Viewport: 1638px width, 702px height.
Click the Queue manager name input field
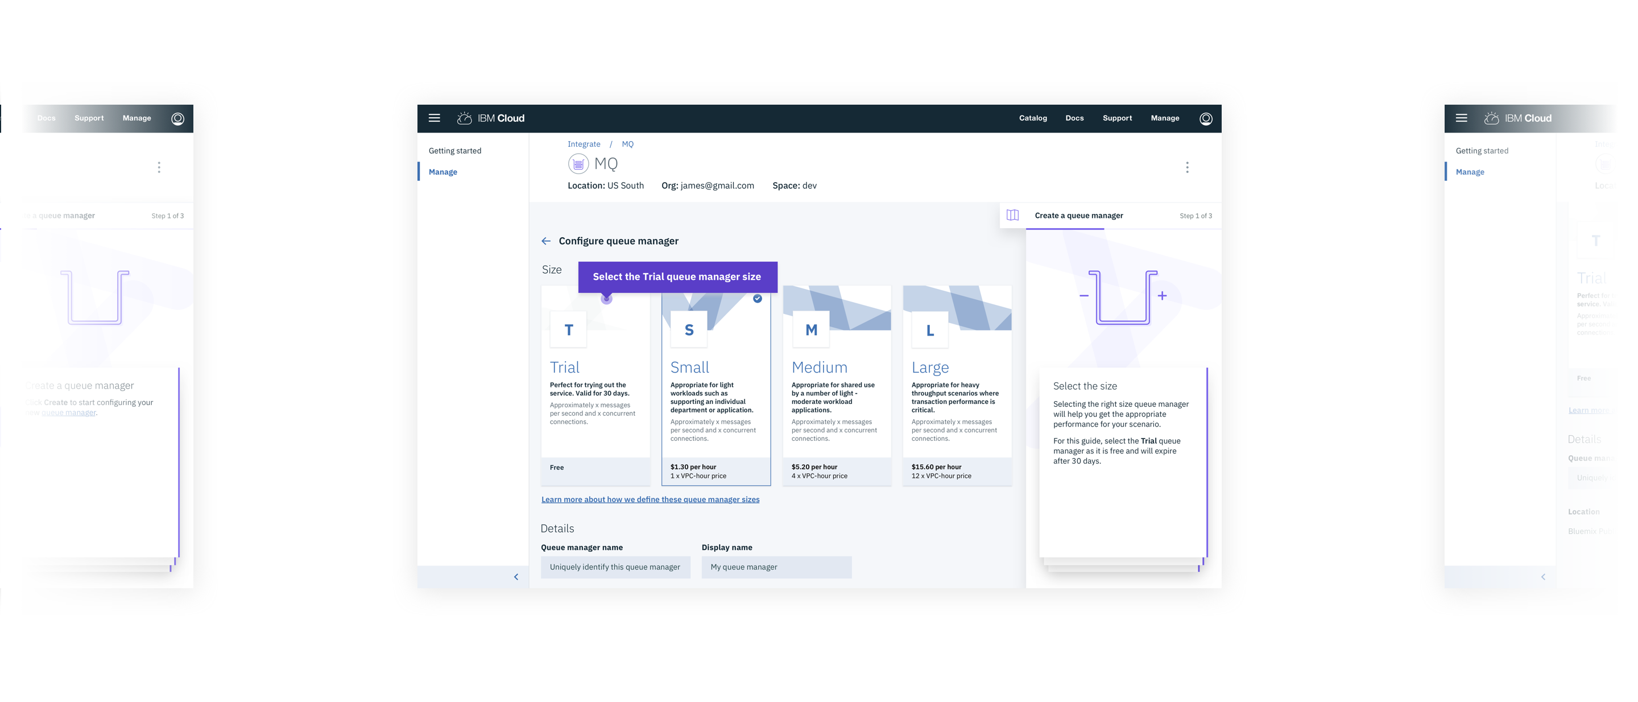615,567
